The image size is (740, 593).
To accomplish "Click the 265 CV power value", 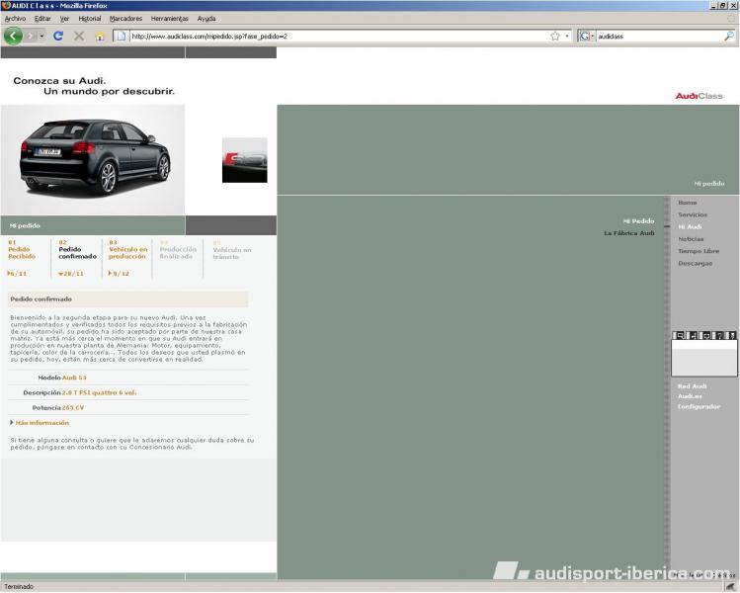I will pyautogui.click(x=73, y=408).
